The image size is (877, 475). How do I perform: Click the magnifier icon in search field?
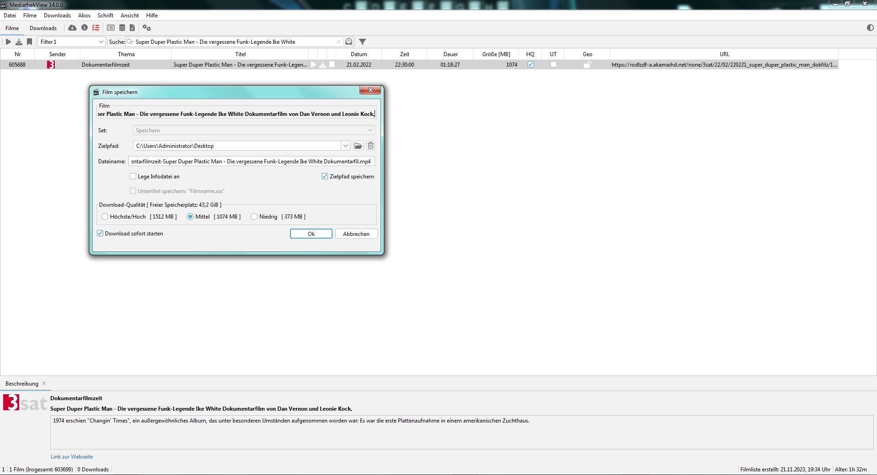pyautogui.click(x=130, y=42)
